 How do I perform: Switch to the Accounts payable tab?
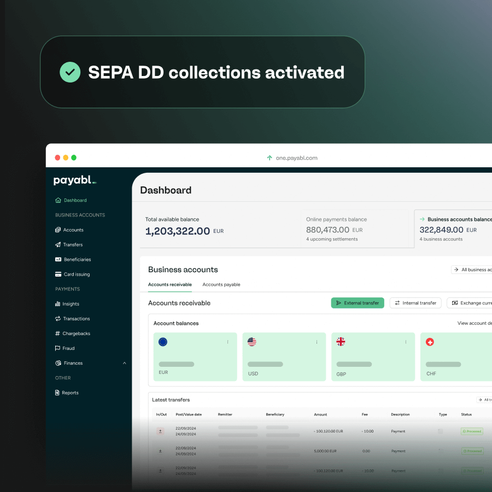pyautogui.click(x=221, y=284)
